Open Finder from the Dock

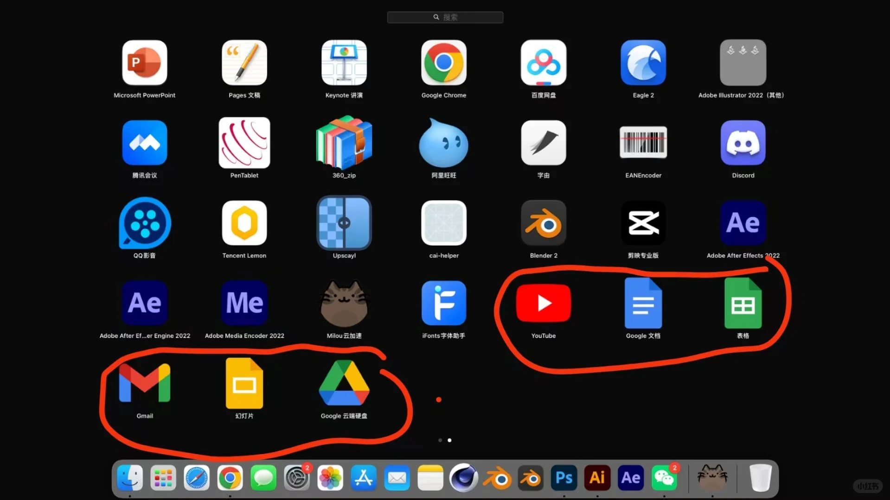[130, 478]
